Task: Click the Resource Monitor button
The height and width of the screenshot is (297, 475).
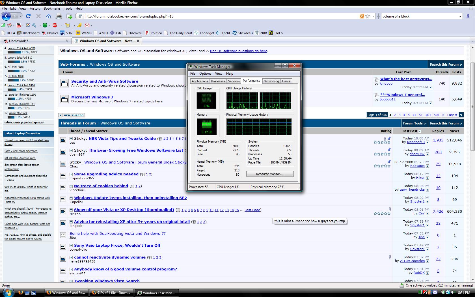Action: [270, 174]
